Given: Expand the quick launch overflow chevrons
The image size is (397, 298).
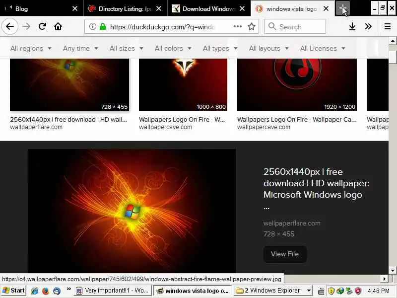Looking at the screenshot, I should (x=68, y=289).
